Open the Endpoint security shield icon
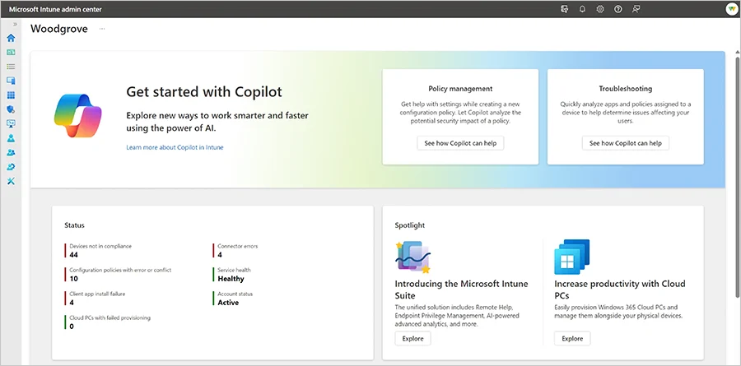Viewport: 741px width, 366px height. coord(11,109)
